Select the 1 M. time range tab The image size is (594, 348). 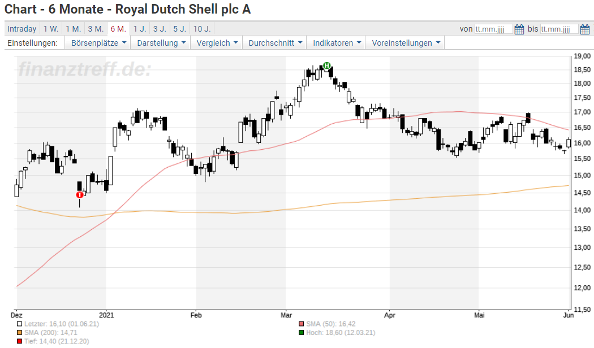click(73, 29)
